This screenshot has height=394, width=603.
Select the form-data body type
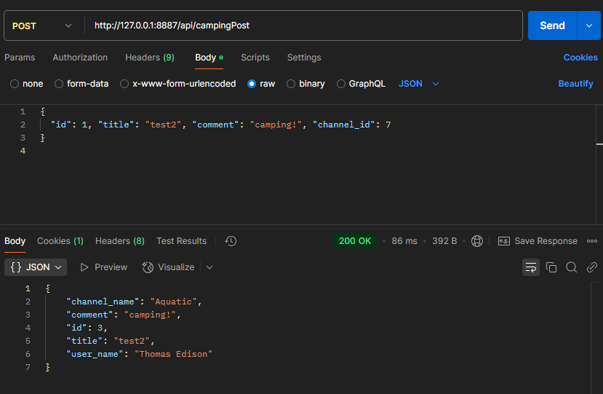click(x=81, y=84)
